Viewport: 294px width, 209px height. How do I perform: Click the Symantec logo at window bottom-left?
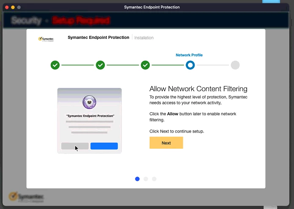(26, 197)
